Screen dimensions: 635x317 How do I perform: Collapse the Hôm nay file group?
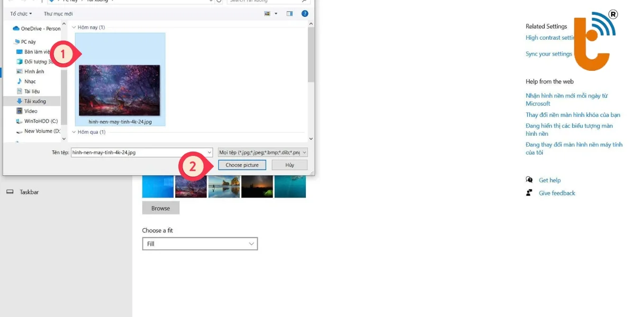[74, 27]
